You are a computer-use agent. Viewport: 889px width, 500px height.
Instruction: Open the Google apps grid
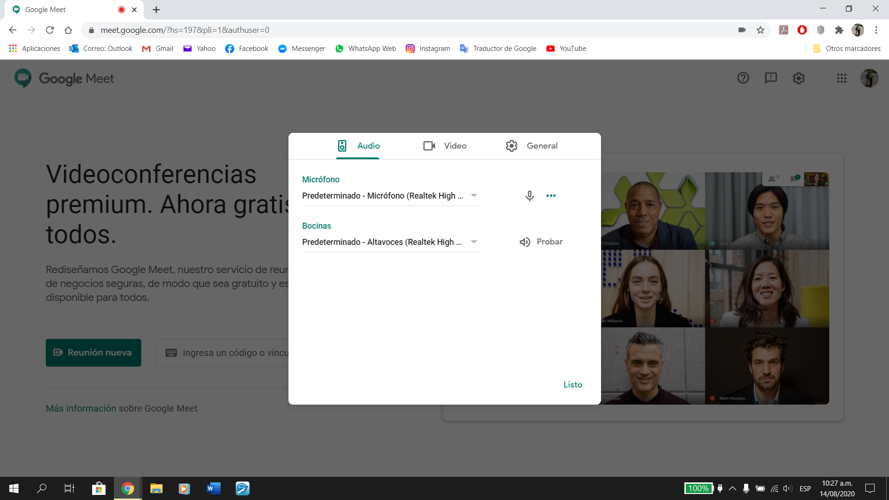point(841,78)
